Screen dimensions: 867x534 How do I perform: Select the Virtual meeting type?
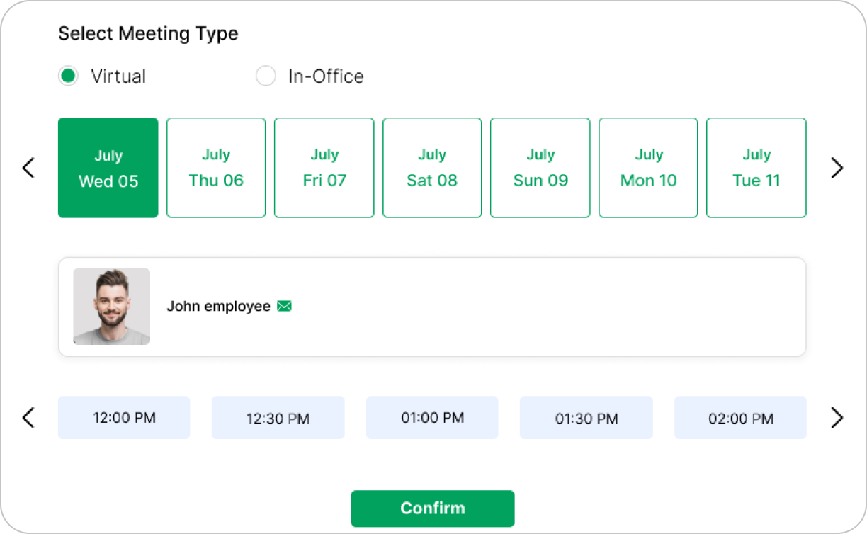point(68,76)
